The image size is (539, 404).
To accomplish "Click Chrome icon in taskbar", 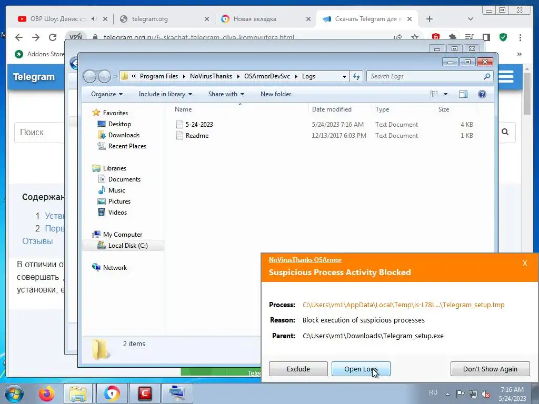I will 112,393.
